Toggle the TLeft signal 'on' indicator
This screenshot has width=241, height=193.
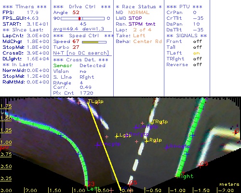[197, 53]
